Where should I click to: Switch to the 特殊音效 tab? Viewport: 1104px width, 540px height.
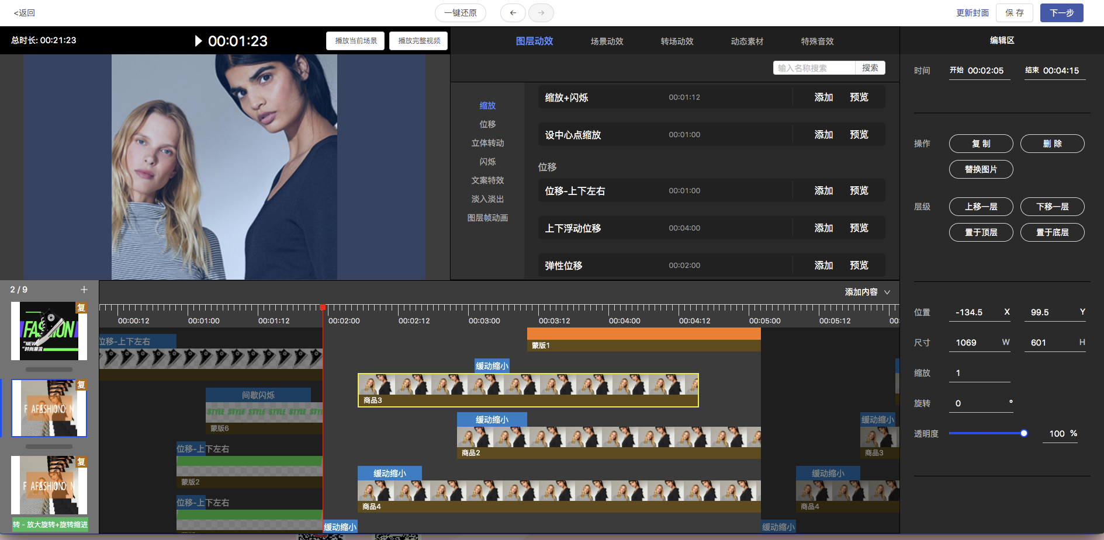[x=817, y=41]
